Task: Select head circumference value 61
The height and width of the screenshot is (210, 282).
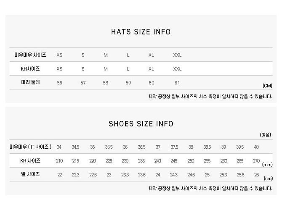Action: tap(177, 83)
